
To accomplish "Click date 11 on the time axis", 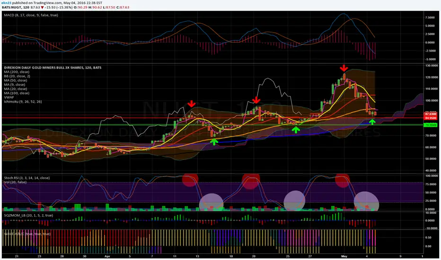I will 175,256.
